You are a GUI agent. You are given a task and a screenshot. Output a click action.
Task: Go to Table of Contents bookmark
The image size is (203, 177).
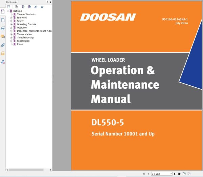26,14
